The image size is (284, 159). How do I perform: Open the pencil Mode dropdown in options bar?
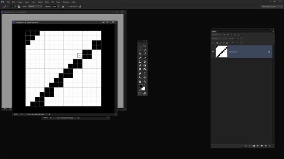point(35,7)
